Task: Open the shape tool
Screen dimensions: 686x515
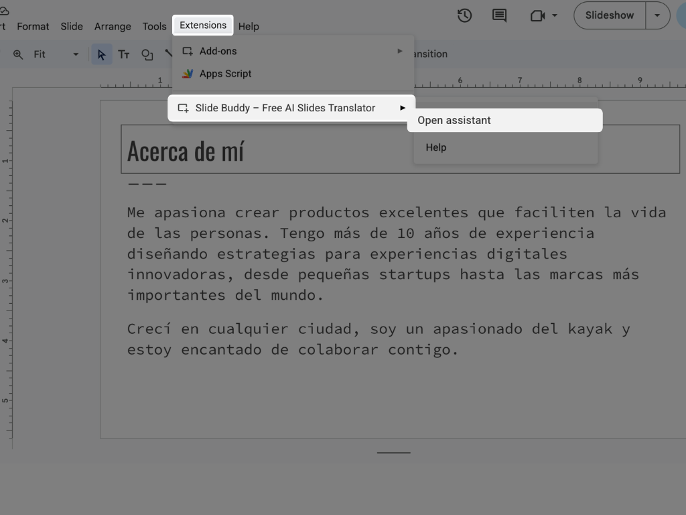Action: click(x=147, y=54)
